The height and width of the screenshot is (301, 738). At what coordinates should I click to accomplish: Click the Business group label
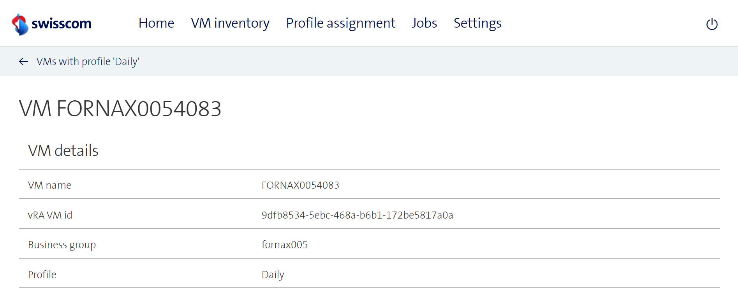[x=62, y=245]
